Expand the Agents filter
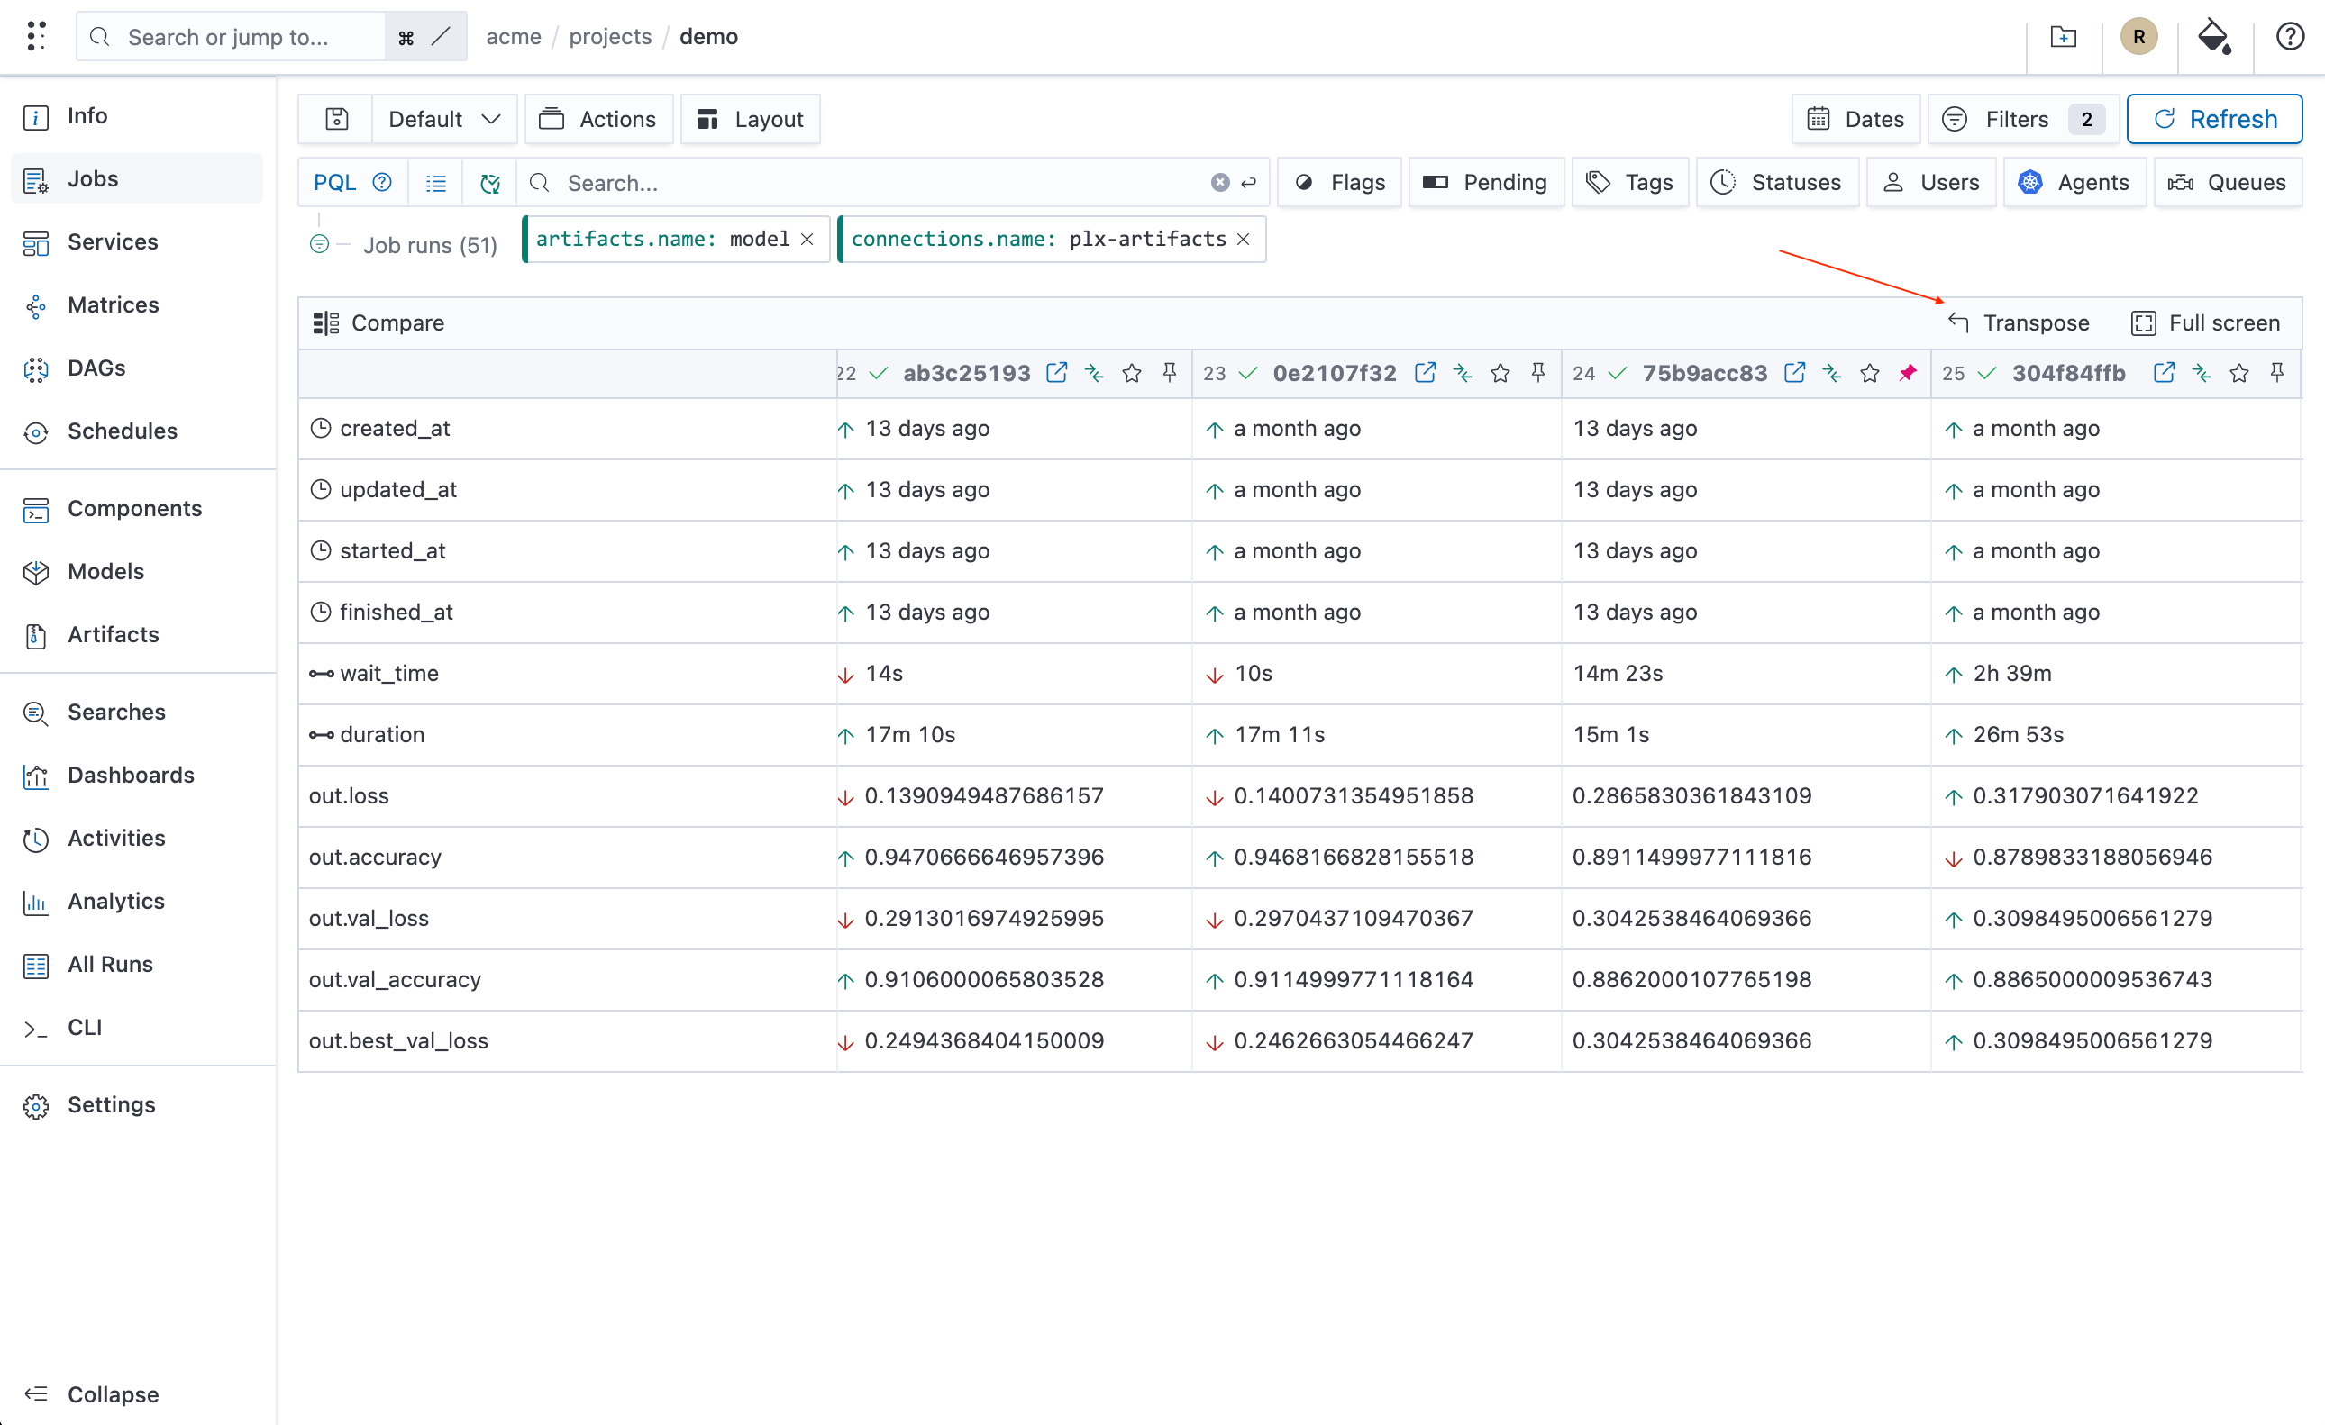2325x1425 pixels. pyautogui.click(x=2074, y=183)
